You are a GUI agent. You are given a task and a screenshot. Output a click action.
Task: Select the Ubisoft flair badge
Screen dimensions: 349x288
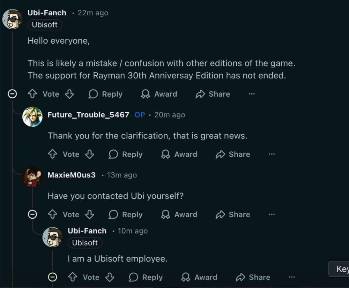(44, 25)
